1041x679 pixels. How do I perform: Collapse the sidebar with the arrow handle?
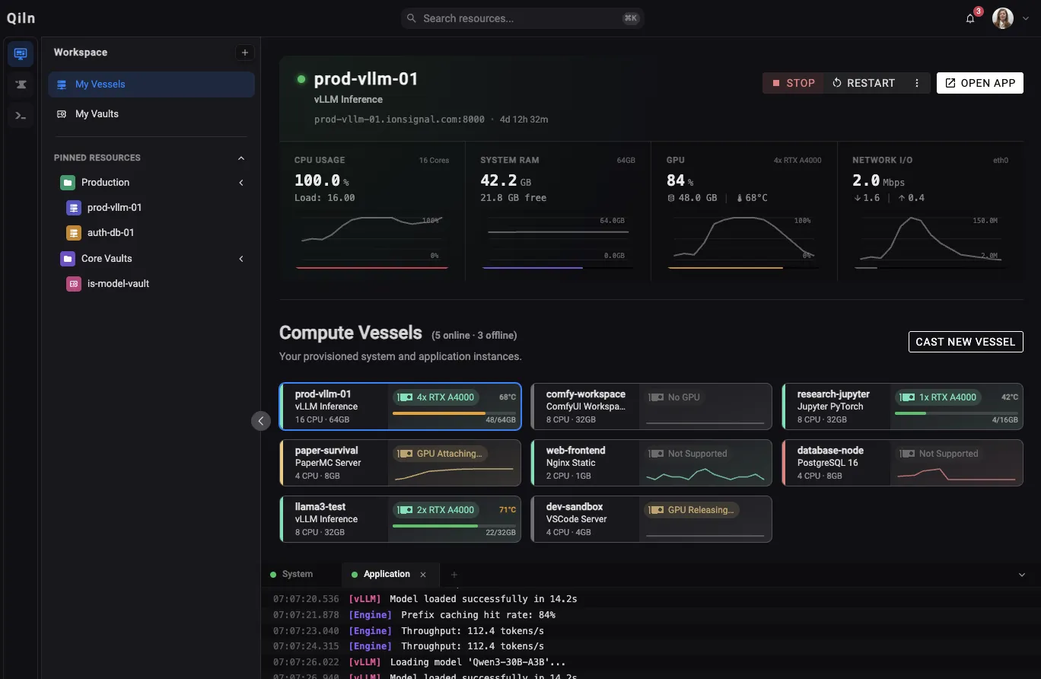pos(261,421)
